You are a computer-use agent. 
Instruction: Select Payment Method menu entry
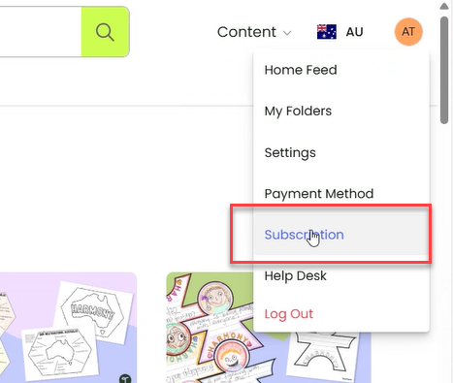[319, 194]
